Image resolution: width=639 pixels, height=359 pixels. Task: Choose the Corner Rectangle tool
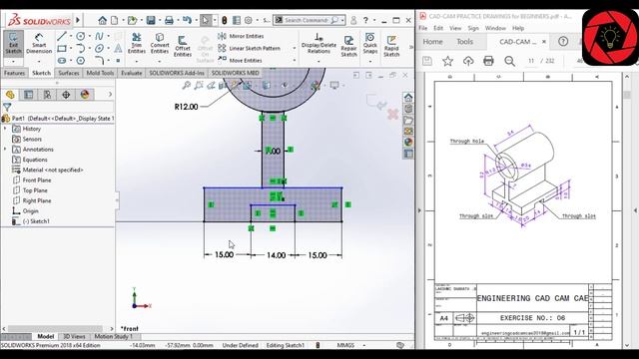62,49
